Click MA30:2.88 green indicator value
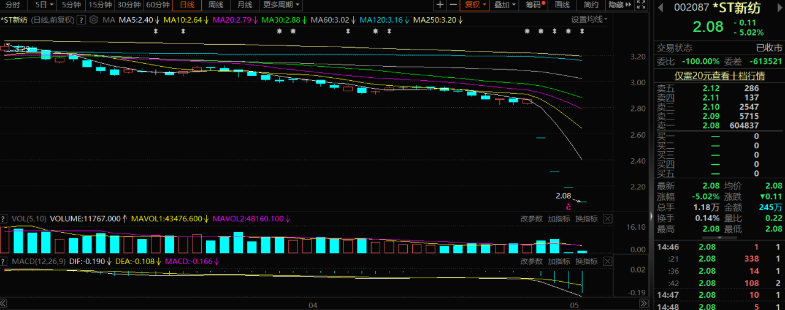The width and height of the screenshot is (785, 310). pos(285,20)
